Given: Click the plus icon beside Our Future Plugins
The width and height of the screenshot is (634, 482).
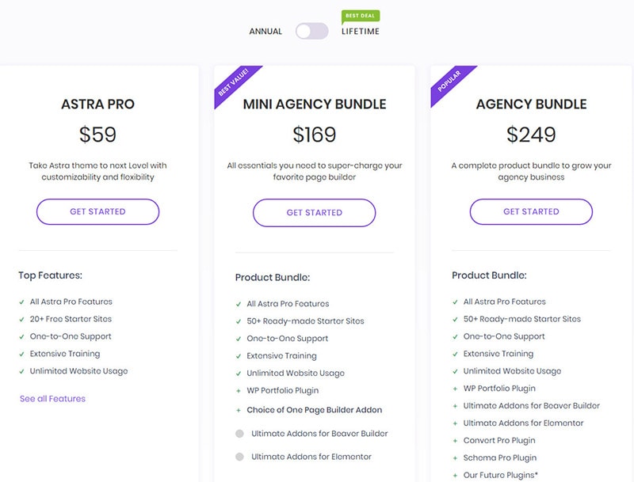Looking at the screenshot, I should pyautogui.click(x=455, y=476).
